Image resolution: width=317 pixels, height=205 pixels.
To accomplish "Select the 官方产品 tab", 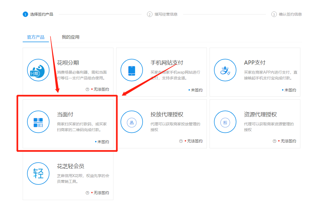I will pos(36,37).
